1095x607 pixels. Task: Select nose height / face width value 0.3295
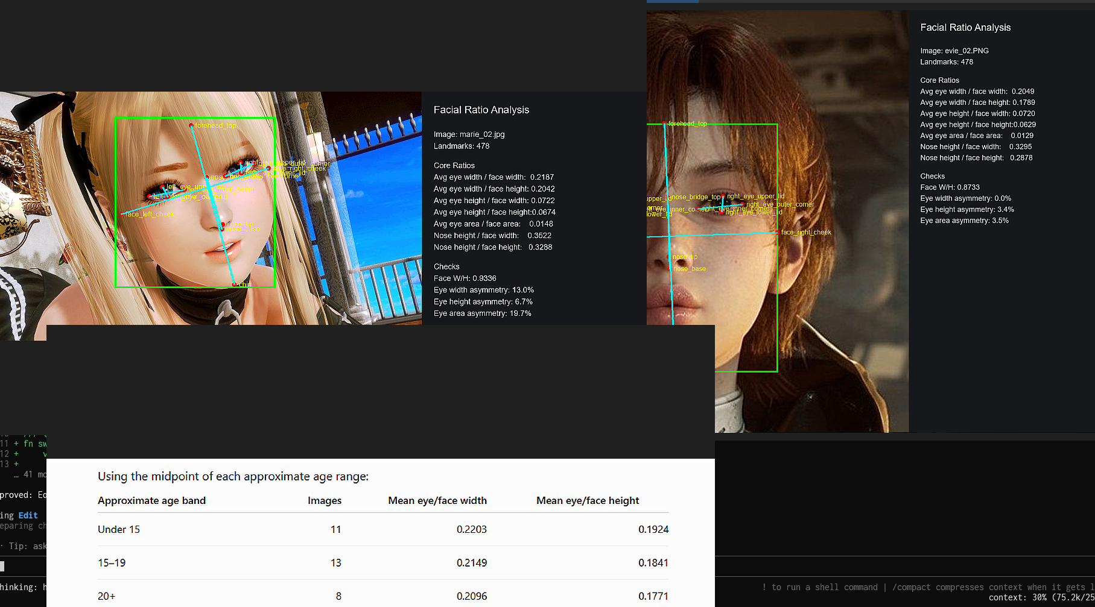(x=1021, y=146)
